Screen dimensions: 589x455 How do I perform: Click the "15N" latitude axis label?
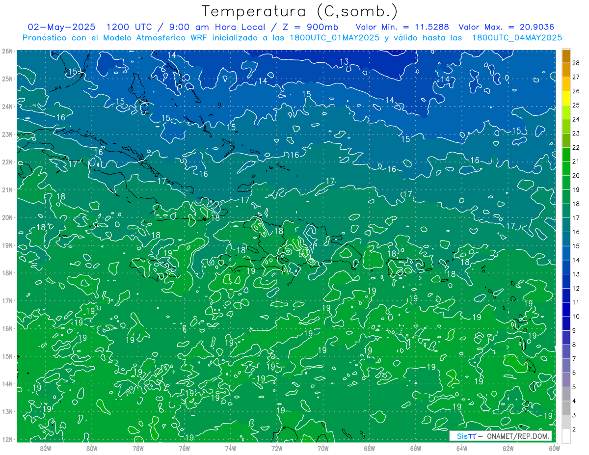point(7,356)
